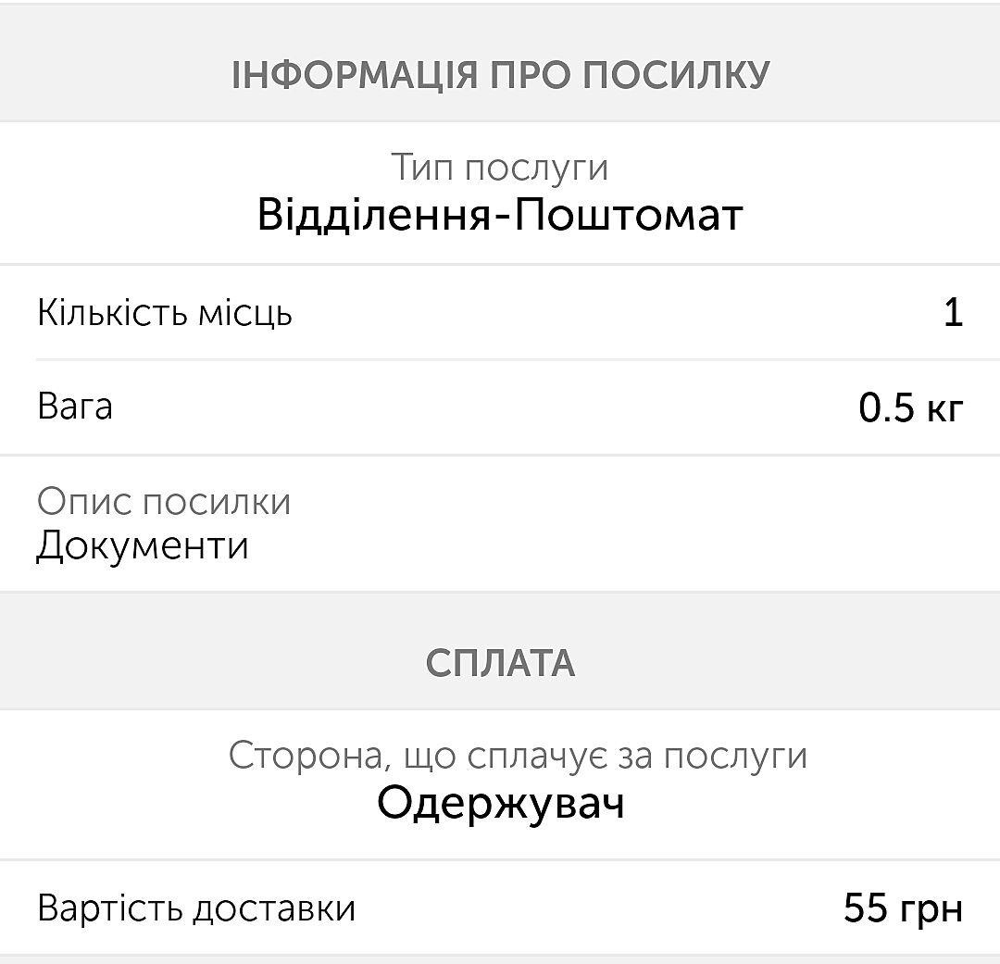Select the Одержувач payer value
The image size is (1000, 964).
click(500, 803)
